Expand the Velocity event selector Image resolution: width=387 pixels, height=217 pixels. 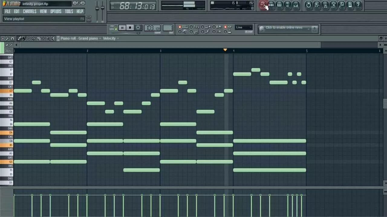(111, 38)
